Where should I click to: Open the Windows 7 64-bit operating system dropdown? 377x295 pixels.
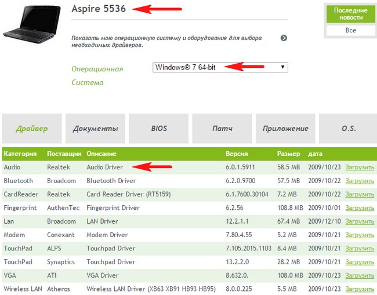click(220, 67)
